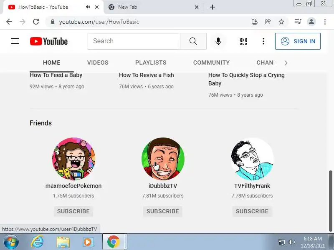Click the 92M views • 8 years ago text
This screenshot has height=250, width=334.
[57, 87]
